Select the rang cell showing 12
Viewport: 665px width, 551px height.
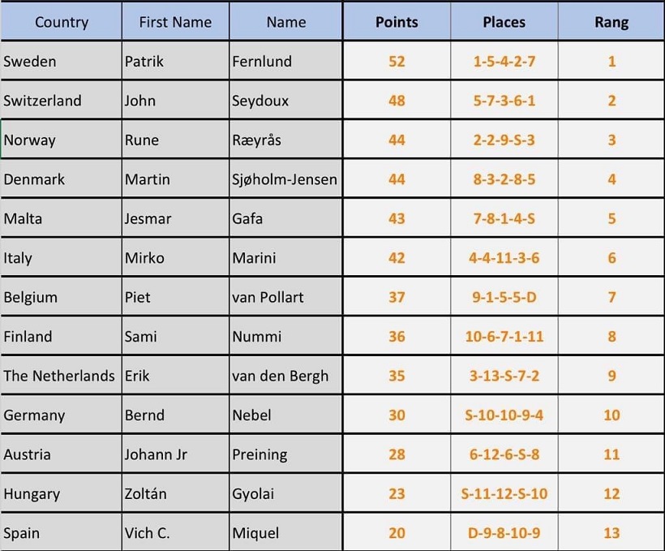tap(611, 493)
